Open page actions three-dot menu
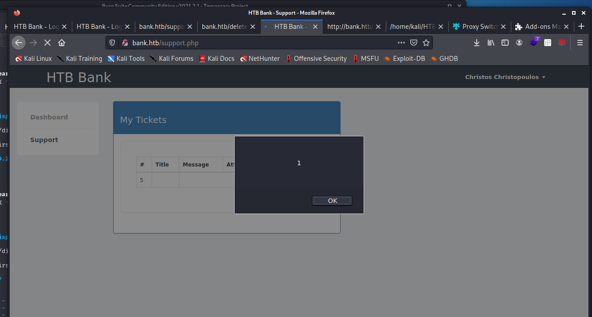The image size is (592, 317). tap(401, 43)
